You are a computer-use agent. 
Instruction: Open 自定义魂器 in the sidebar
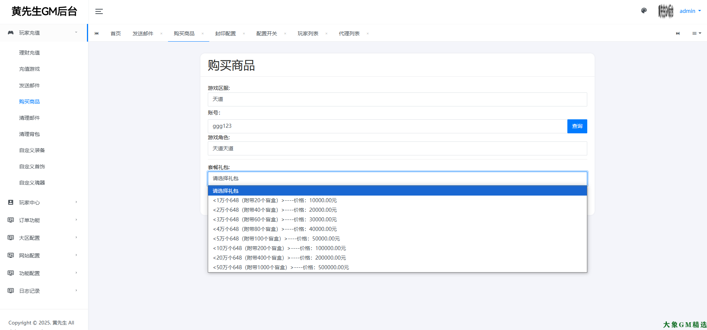(32, 183)
